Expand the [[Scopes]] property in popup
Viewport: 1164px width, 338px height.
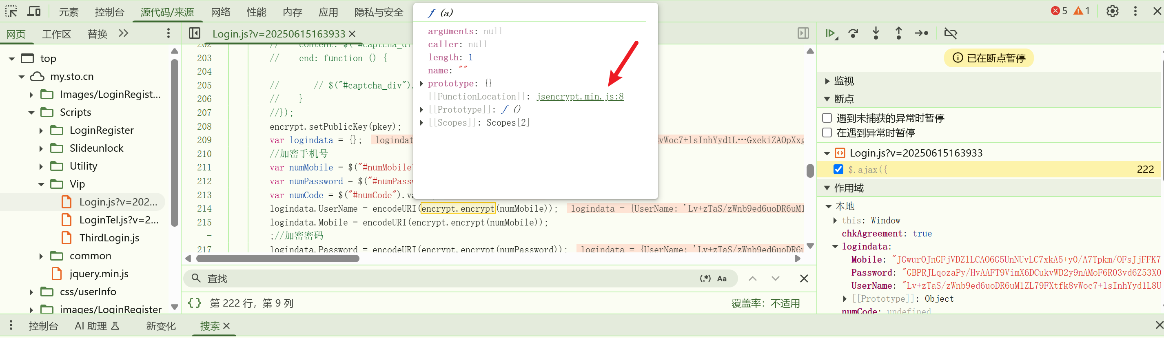click(421, 123)
